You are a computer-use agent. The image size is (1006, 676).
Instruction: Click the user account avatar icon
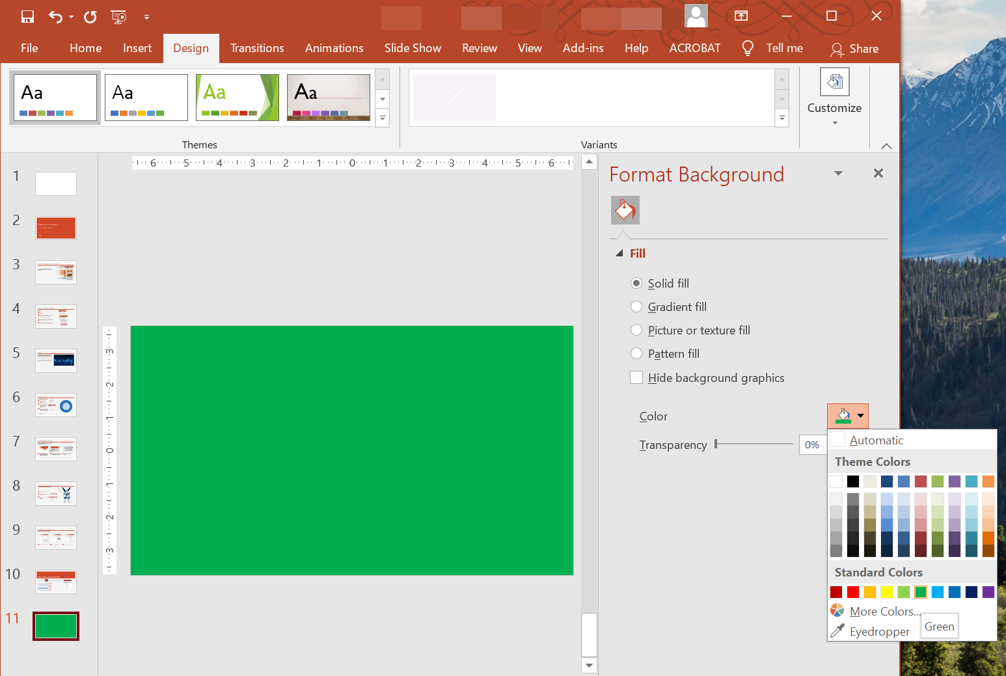pyautogui.click(x=696, y=16)
